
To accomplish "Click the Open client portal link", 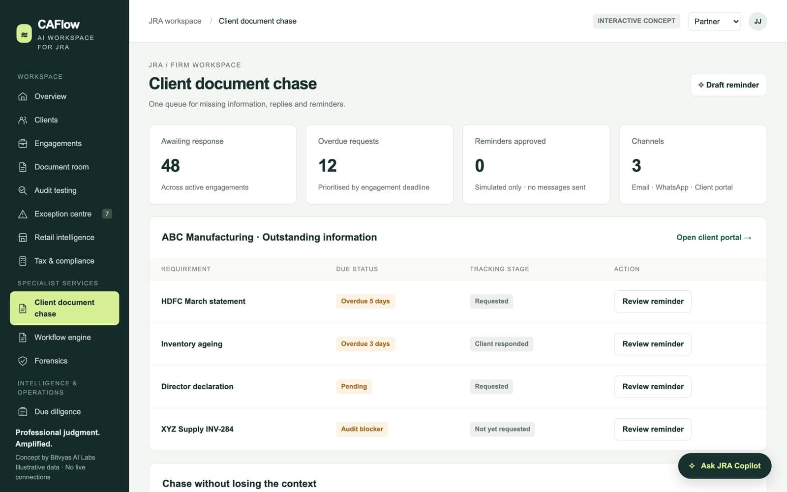I will pos(714,238).
